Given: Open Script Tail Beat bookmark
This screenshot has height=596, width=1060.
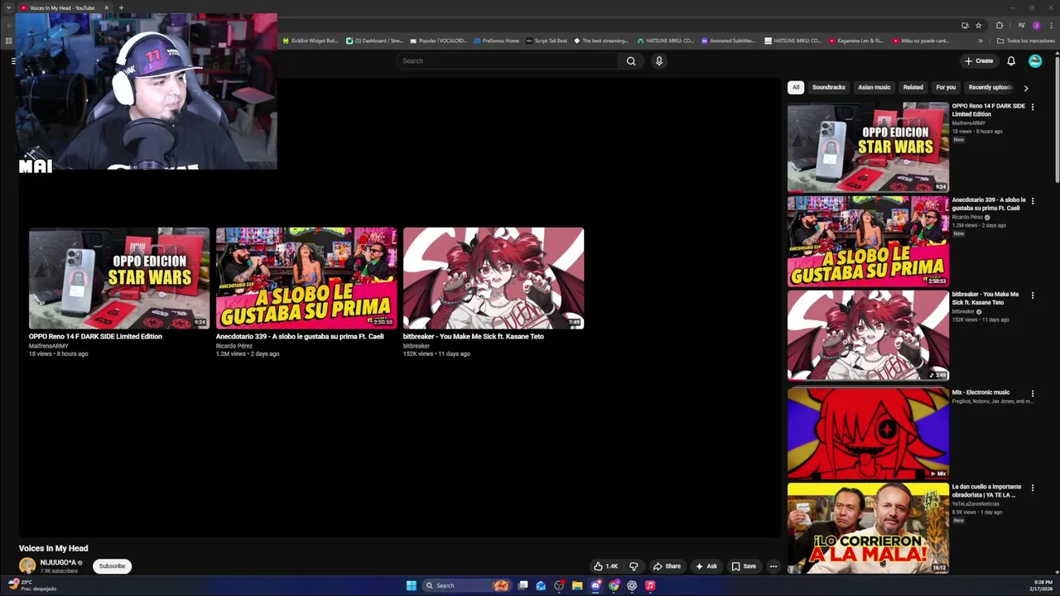Looking at the screenshot, I should [547, 41].
